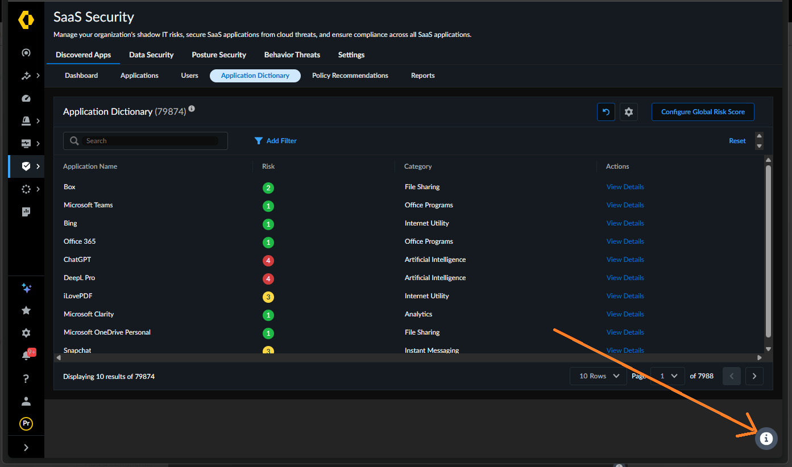Go to the previous results page arrow
Screen dimensions: 792x467
(732, 376)
